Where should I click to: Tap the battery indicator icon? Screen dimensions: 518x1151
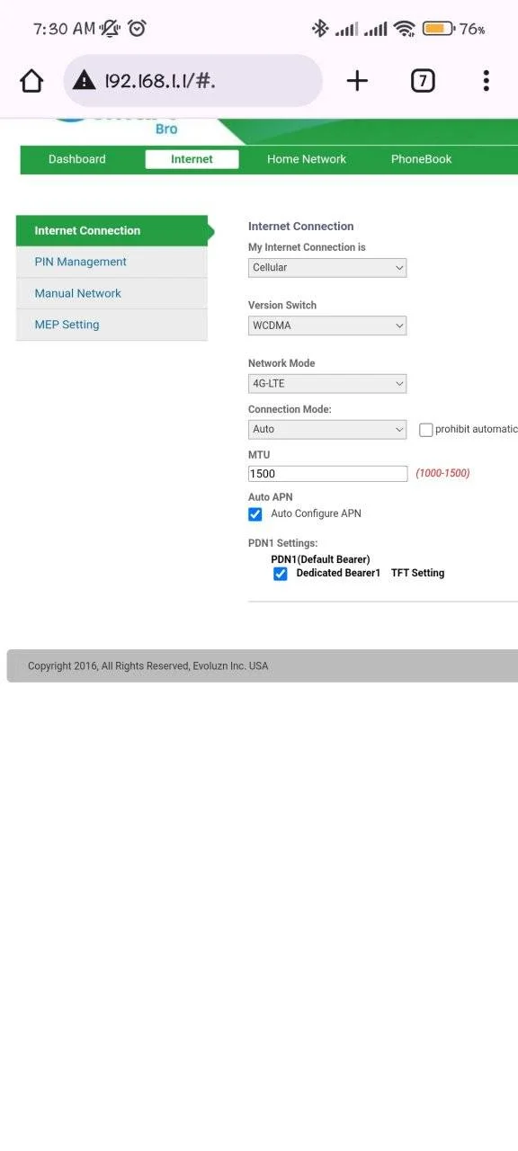point(438,29)
